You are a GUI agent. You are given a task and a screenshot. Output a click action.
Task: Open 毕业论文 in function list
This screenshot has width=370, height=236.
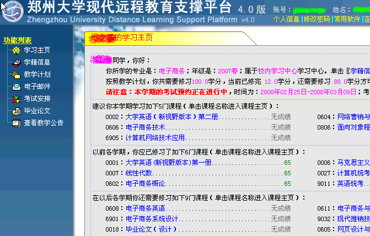[x=37, y=111]
